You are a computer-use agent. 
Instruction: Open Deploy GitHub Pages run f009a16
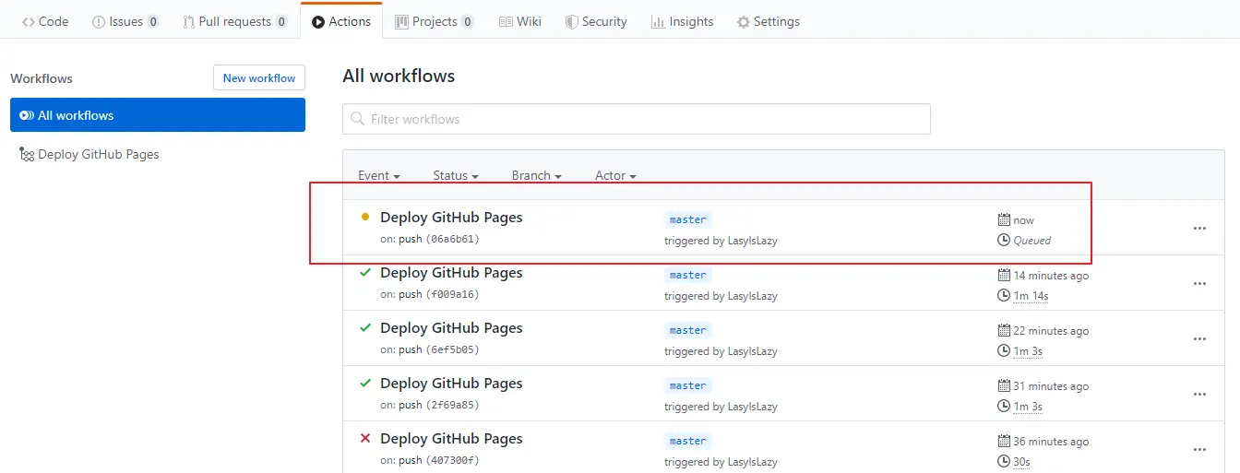click(451, 273)
